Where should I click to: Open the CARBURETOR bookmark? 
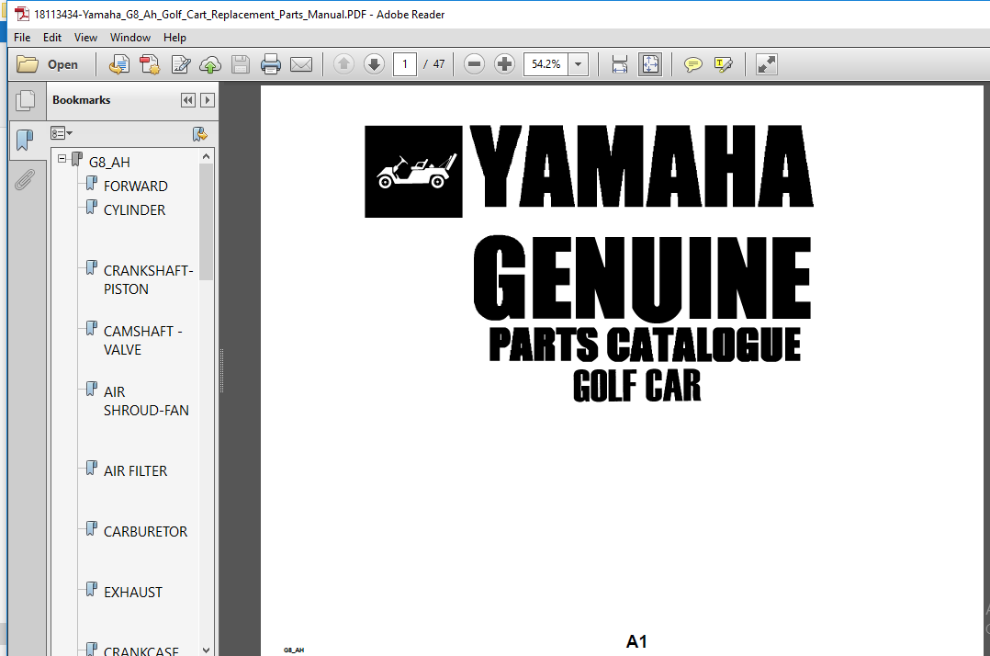(x=145, y=532)
